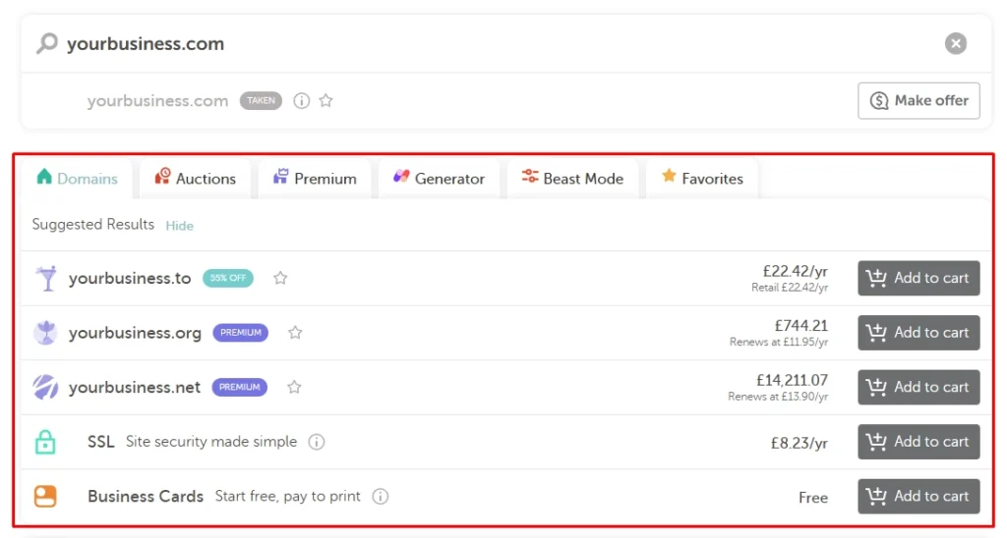Click the Free price label

point(813,498)
